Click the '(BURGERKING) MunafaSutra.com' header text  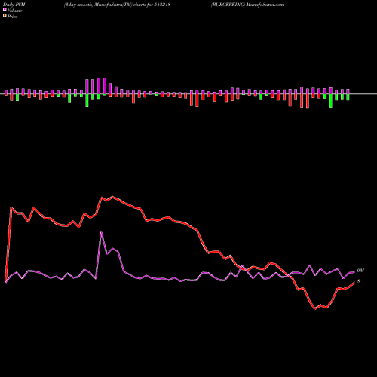(x=247, y=5)
